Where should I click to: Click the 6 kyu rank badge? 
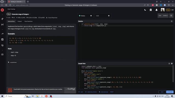click(x=168, y=10)
